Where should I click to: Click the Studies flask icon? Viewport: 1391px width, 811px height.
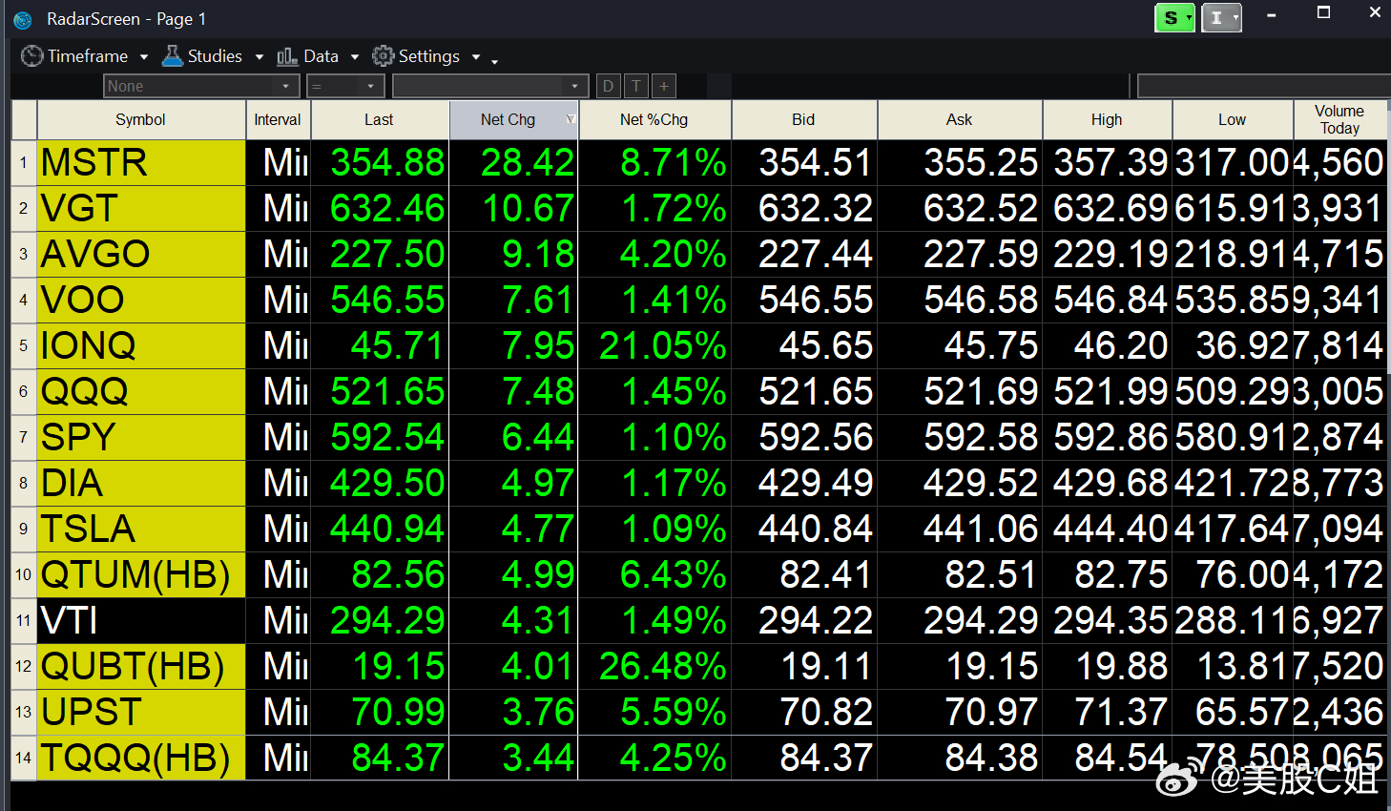(x=172, y=56)
